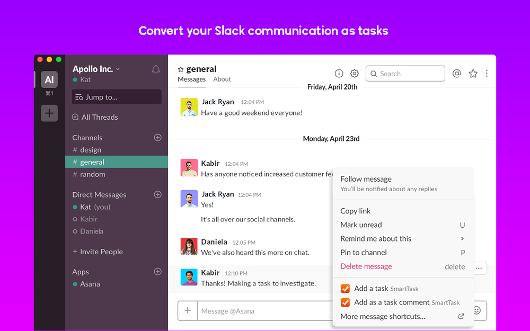This screenshot has height=331, width=530.
Task: Click the Monday, April 23rd date divider
Action: pyautogui.click(x=331, y=139)
